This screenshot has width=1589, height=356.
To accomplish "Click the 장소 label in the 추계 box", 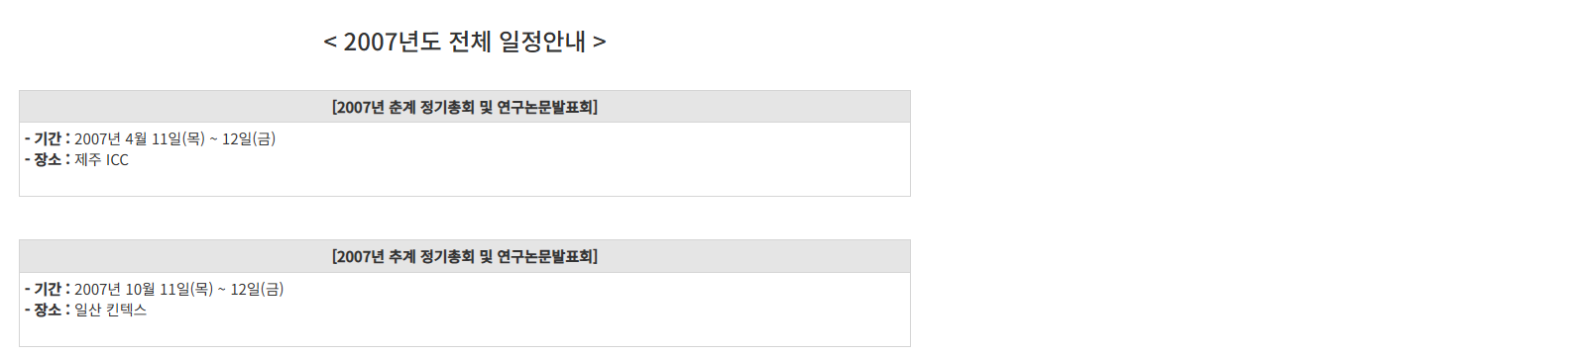I will (48, 310).
